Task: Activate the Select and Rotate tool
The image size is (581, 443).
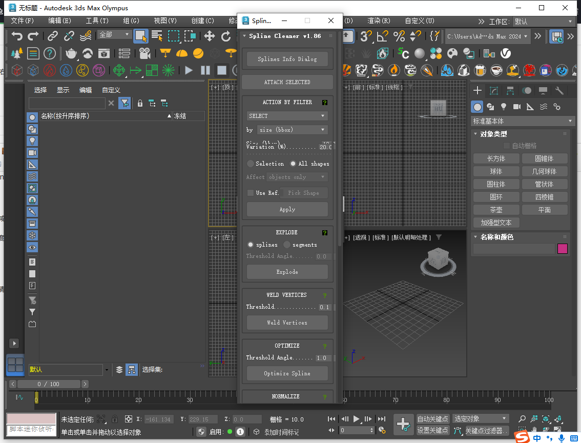Action: click(225, 36)
